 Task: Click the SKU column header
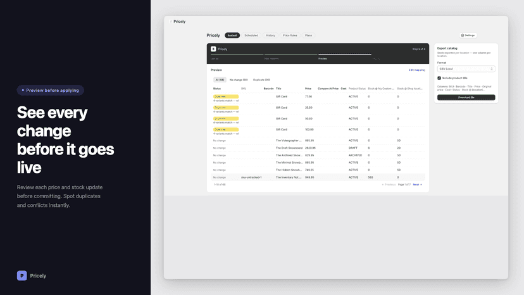(244, 89)
